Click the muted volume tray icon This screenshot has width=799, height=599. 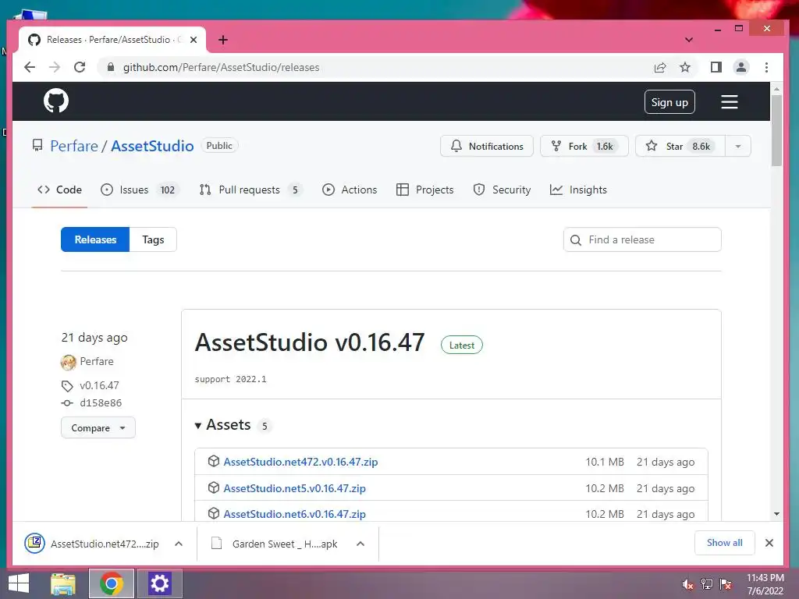click(x=687, y=584)
